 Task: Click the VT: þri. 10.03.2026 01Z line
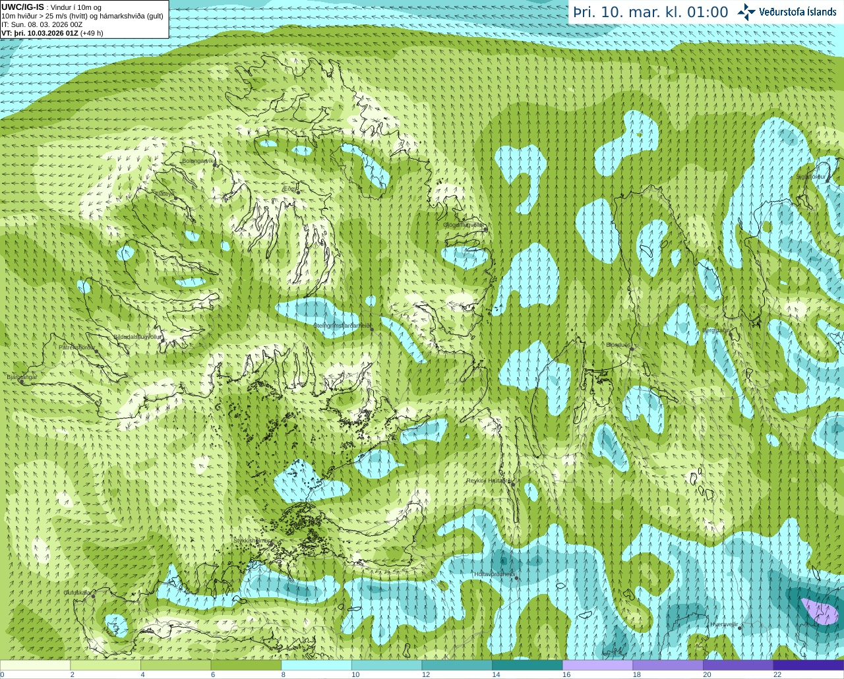click(x=53, y=33)
